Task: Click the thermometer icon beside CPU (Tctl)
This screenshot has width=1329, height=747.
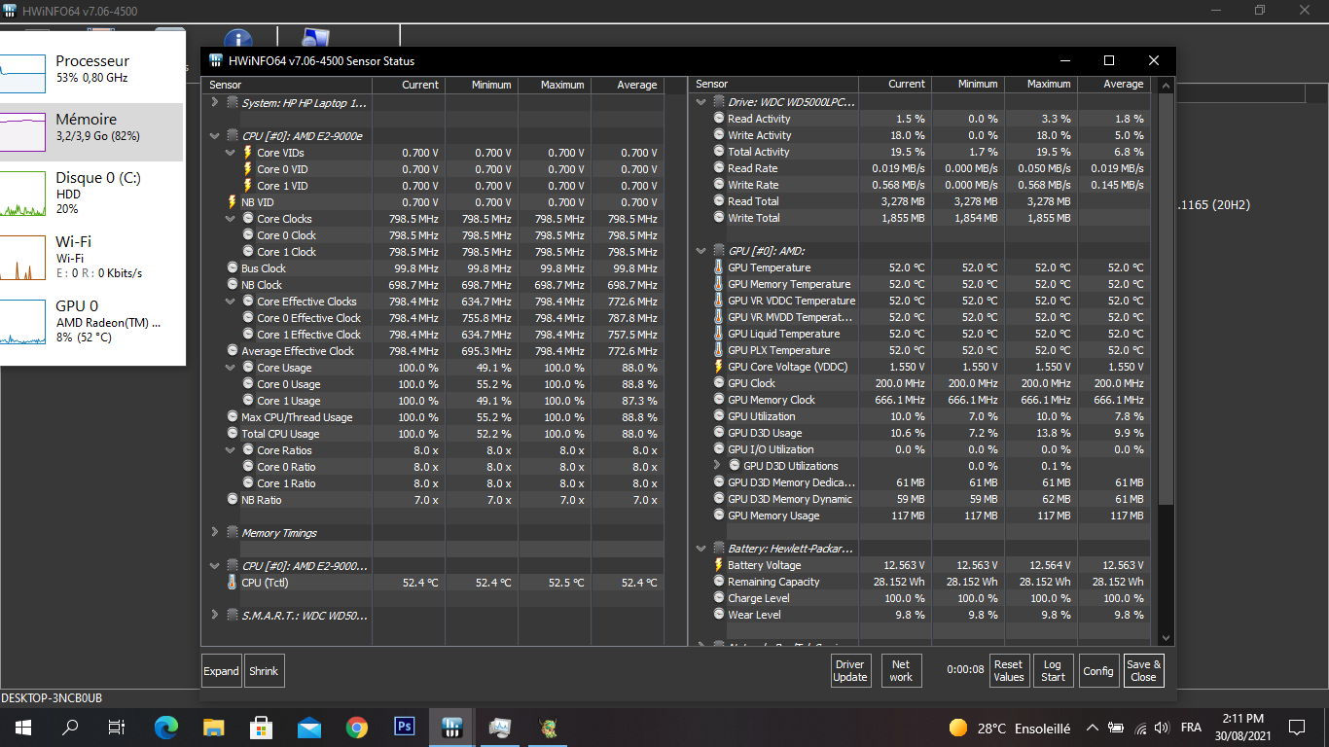Action: tap(232, 582)
